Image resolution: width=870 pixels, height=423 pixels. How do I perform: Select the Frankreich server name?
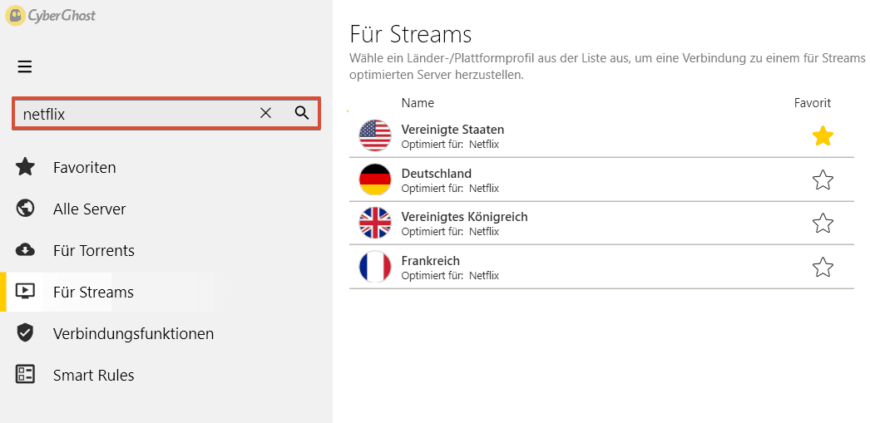pyautogui.click(x=431, y=261)
